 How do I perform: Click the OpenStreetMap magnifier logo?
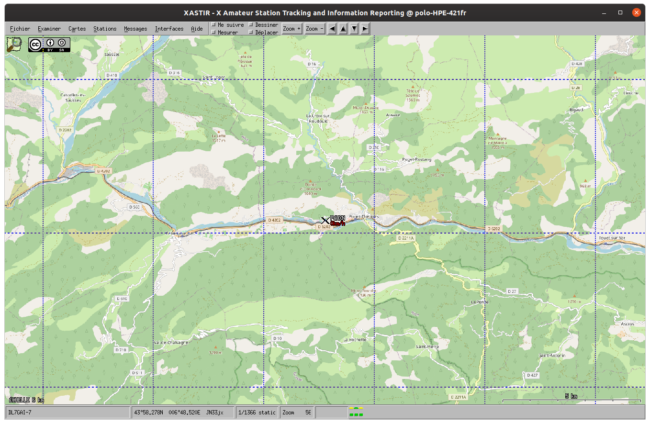14,45
